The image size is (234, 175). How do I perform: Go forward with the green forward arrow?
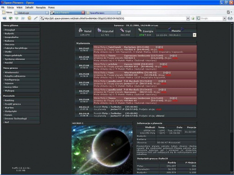(17, 18)
